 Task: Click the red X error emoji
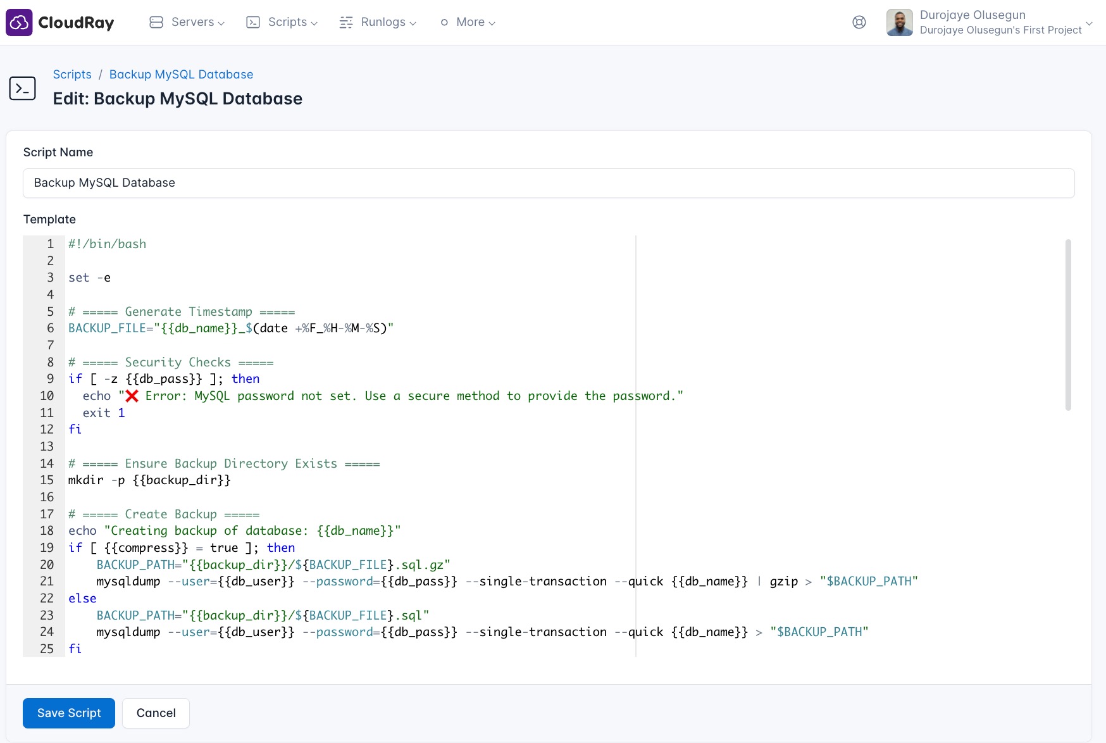(x=132, y=396)
